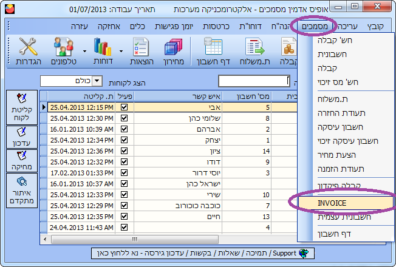Open the ת.משלוח delivery note icon

pos(255,51)
